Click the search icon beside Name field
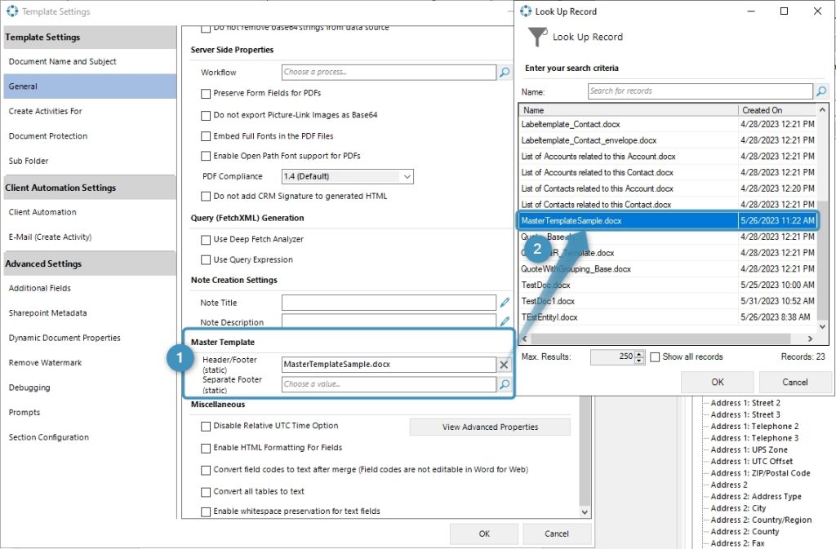This screenshot has width=836, height=549. click(x=821, y=91)
